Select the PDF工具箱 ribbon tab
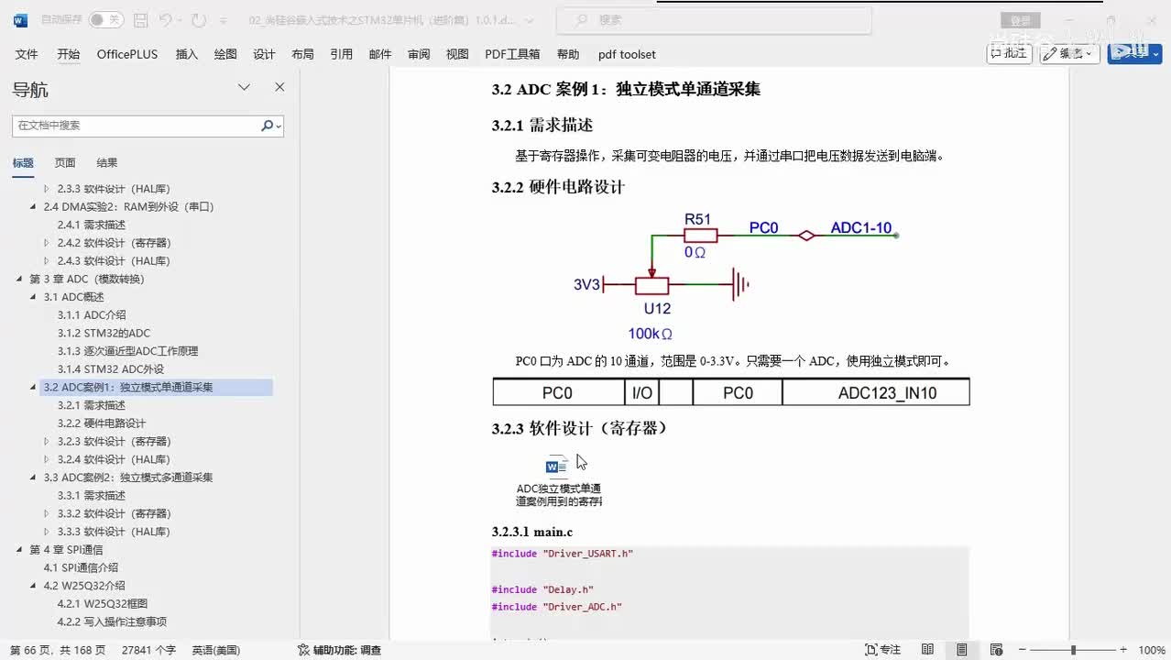This screenshot has width=1171, height=660. coord(512,54)
